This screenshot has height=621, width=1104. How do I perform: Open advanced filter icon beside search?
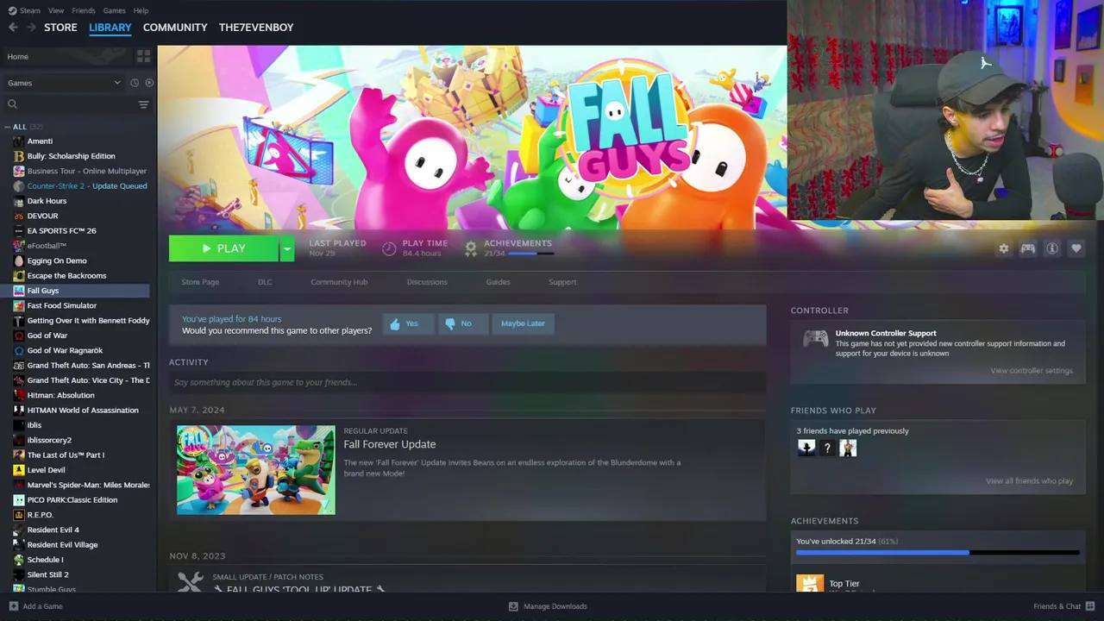143,104
